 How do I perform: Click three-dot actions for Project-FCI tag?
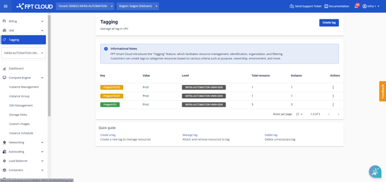[x=333, y=105]
